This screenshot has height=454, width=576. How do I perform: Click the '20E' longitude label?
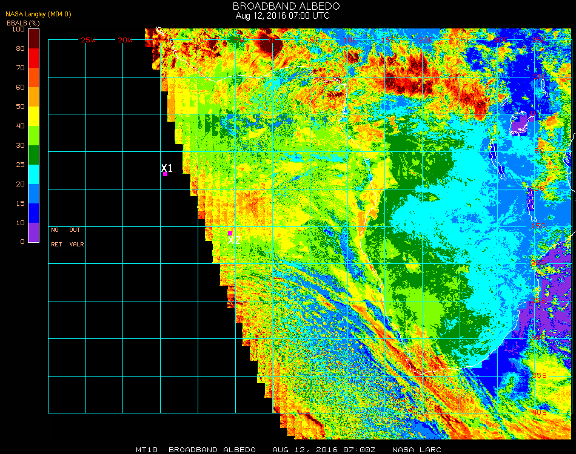tap(426, 40)
